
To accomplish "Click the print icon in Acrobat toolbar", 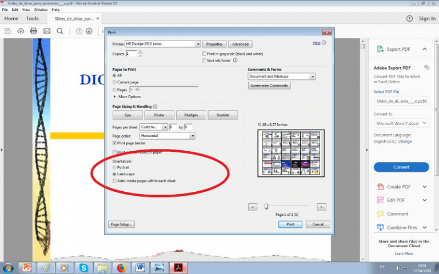I will (33, 31).
